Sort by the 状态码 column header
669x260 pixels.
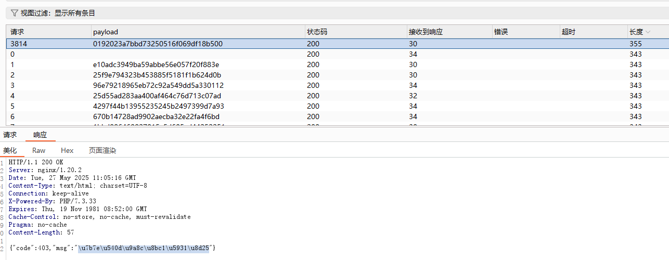click(x=317, y=32)
